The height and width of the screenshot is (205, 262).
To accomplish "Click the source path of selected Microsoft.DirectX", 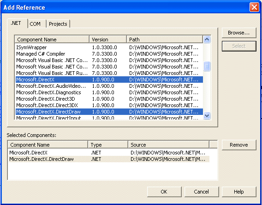I will [168, 153].
